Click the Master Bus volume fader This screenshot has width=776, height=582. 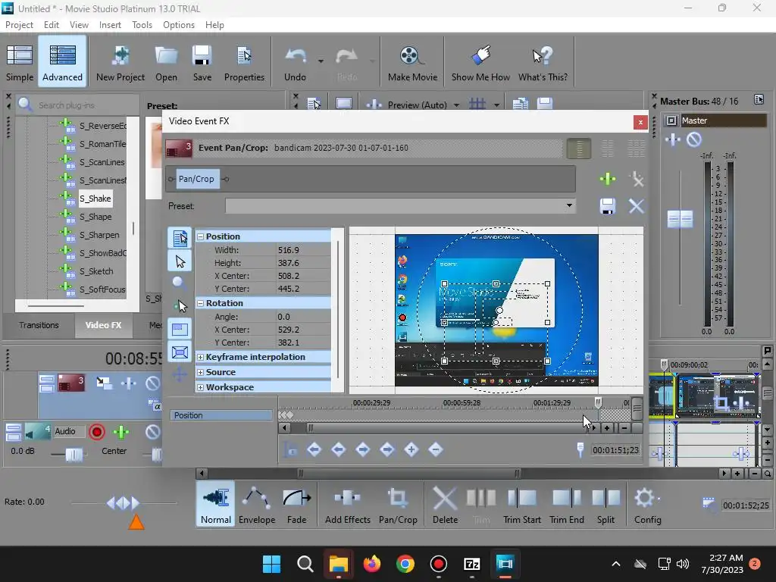[680, 219]
